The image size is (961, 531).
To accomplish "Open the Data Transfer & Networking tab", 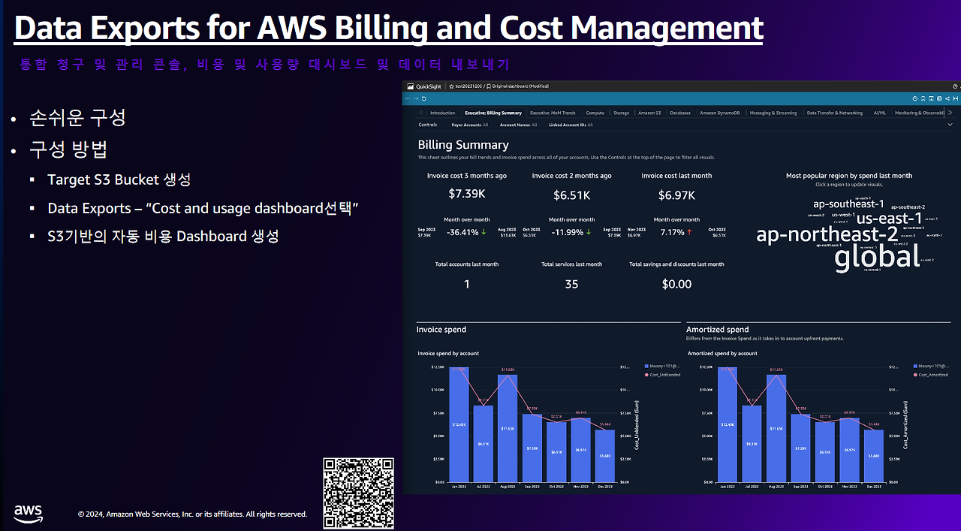I will pyautogui.click(x=835, y=113).
